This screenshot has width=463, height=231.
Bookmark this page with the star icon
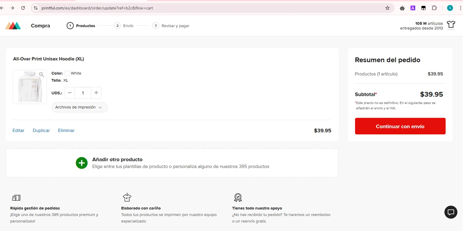click(x=387, y=8)
